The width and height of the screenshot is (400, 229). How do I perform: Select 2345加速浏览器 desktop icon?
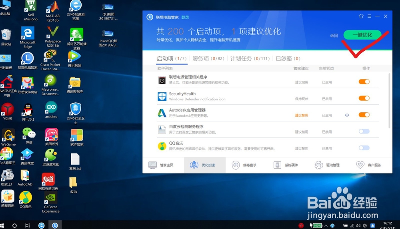(76, 10)
